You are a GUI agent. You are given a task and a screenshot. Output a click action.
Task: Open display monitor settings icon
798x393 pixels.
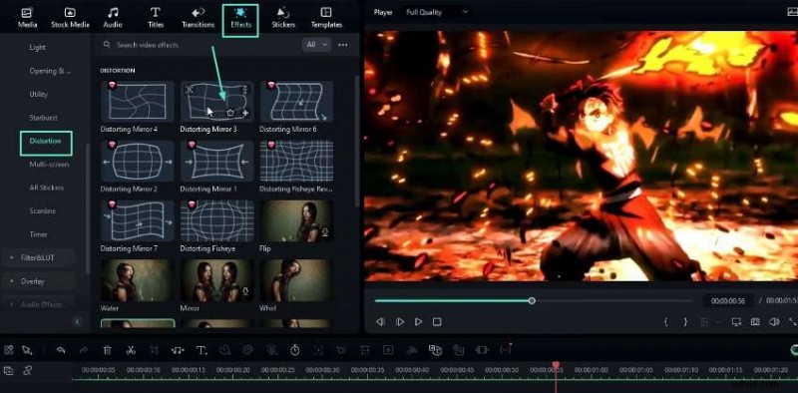[x=736, y=322]
